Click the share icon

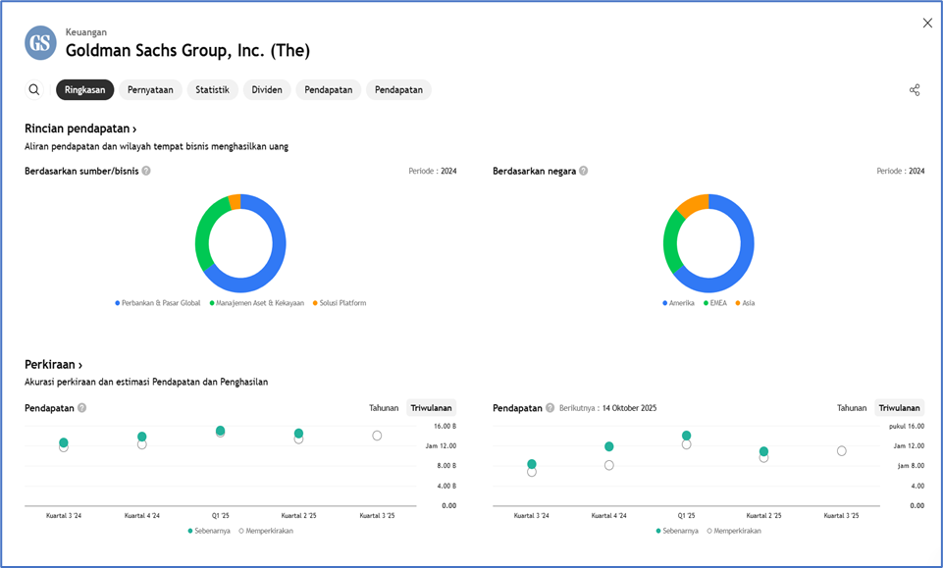coord(915,90)
